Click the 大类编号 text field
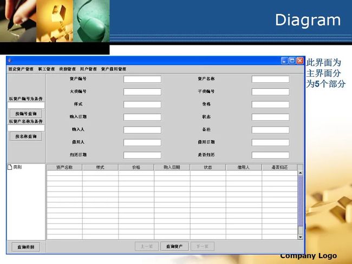Screen dimensions: 352x264 click(x=142, y=92)
